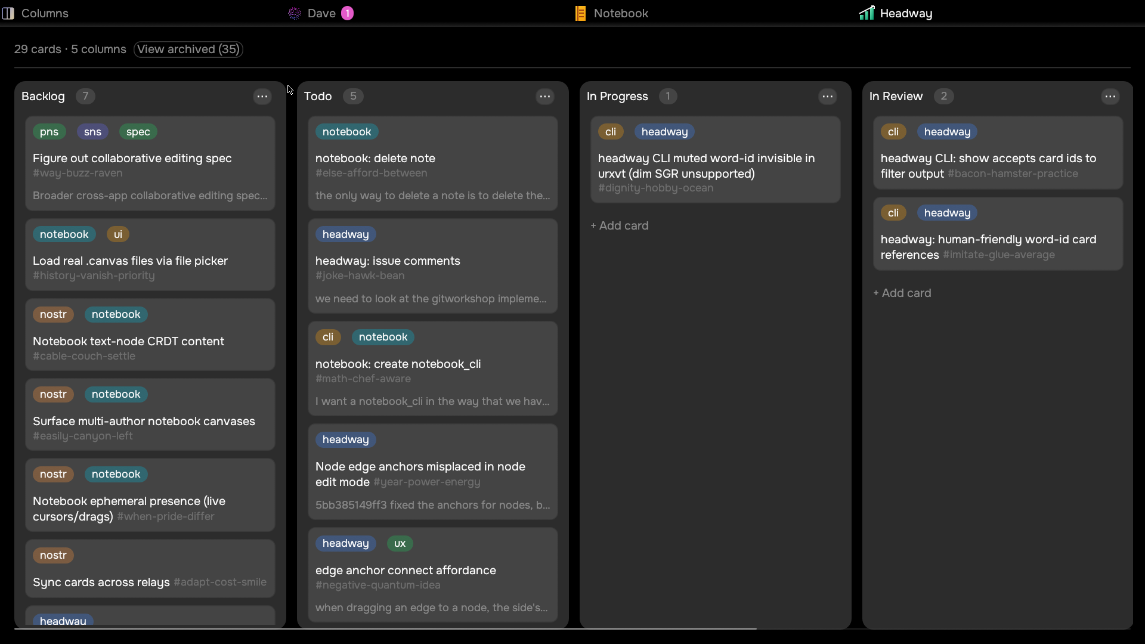Click the #imitate-glue-average card id
The image size is (1145, 644).
[999, 255]
